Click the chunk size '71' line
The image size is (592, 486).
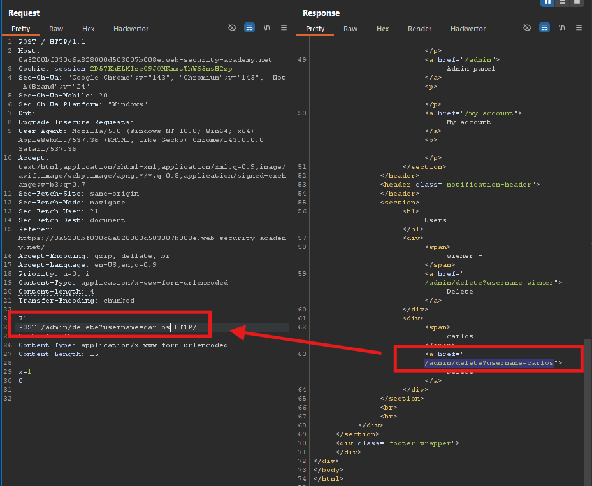(x=23, y=318)
